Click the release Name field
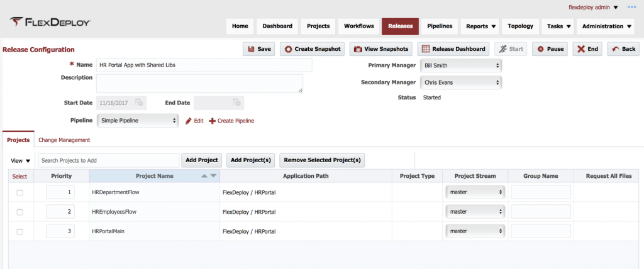The height and width of the screenshot is (269, 644). (x=204, y=65)
